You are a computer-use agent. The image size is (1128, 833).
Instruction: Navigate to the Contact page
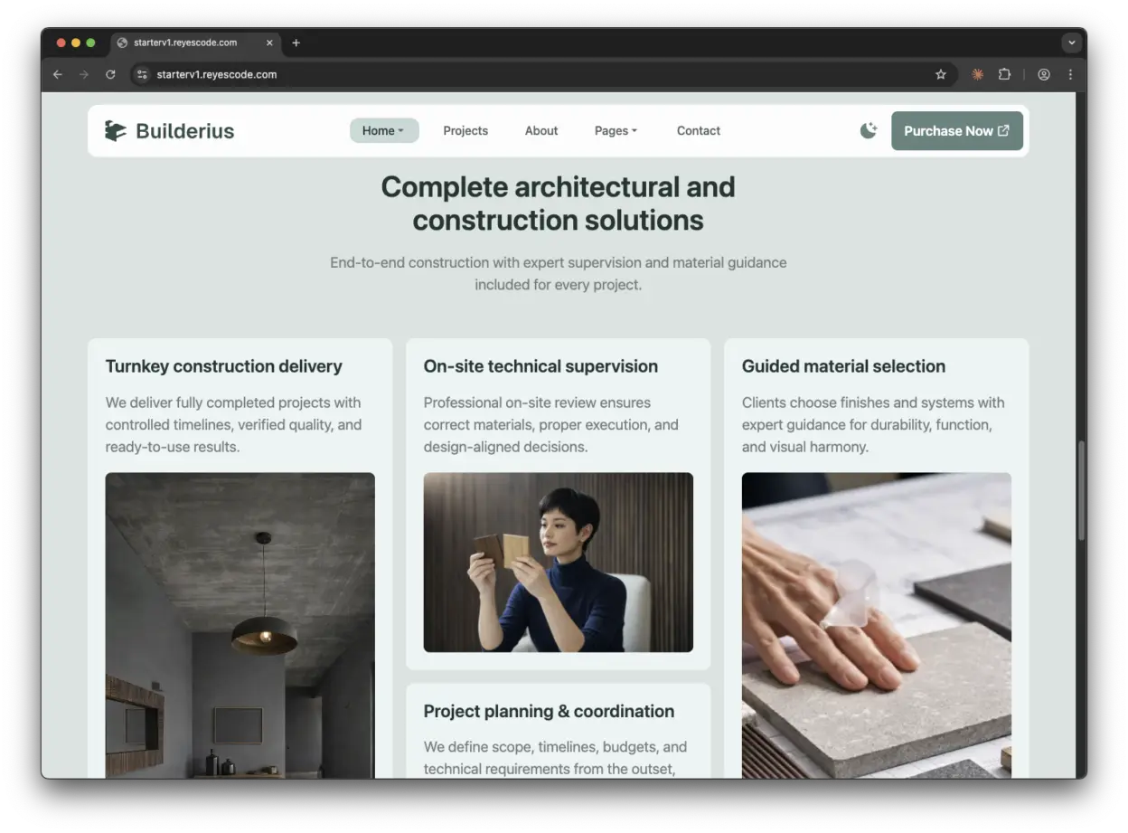(x=698, y=131)
